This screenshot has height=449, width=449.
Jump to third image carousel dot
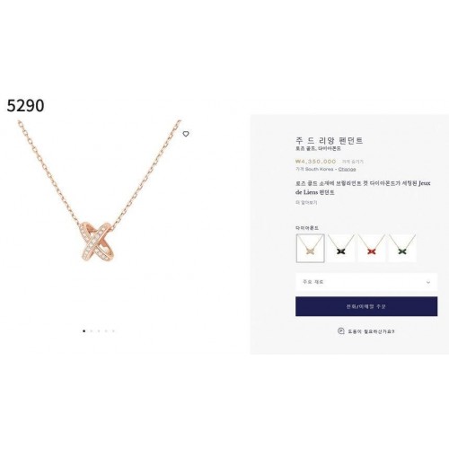(99, 331)
